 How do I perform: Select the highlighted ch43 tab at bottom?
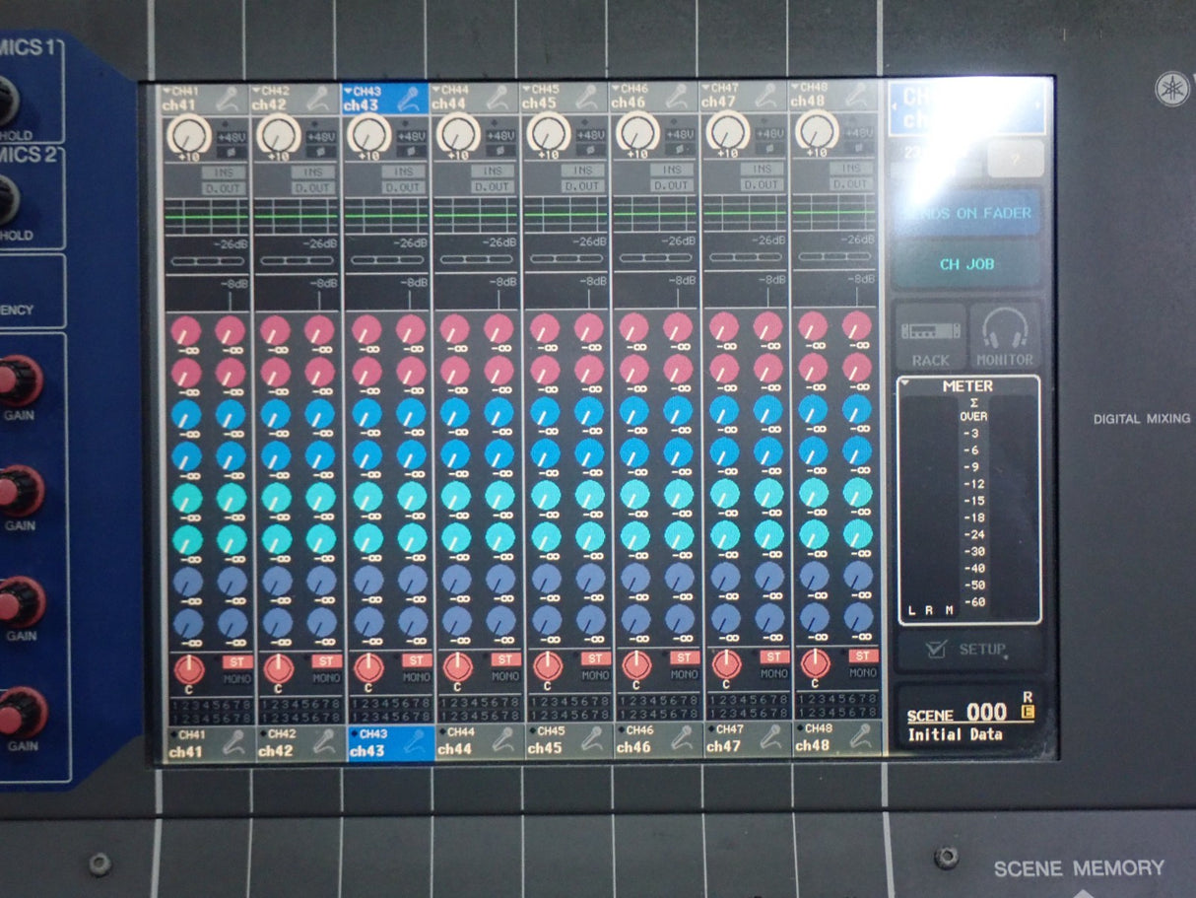(x=390, y=742)
